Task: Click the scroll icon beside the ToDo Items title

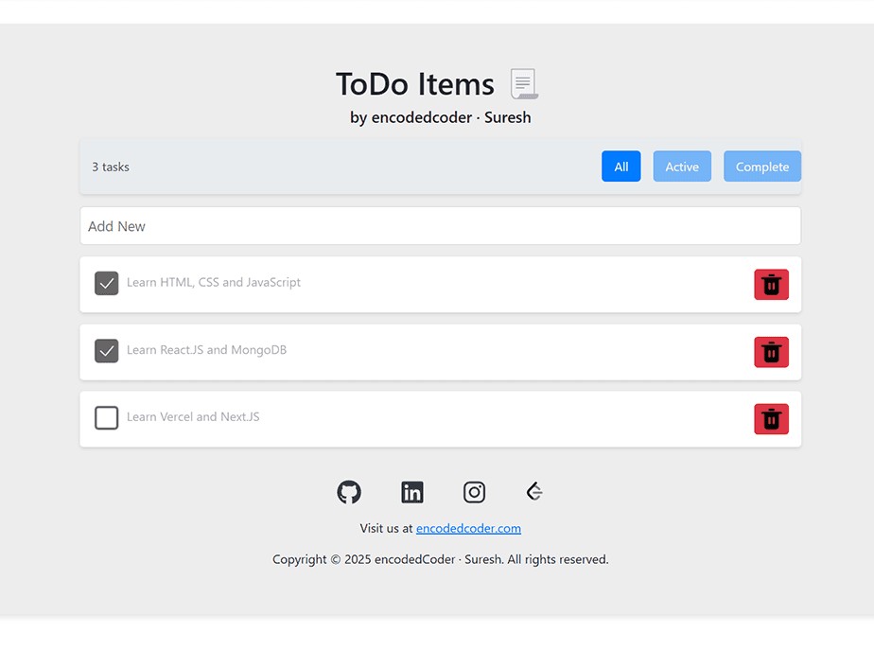Action: pos(523,83)
